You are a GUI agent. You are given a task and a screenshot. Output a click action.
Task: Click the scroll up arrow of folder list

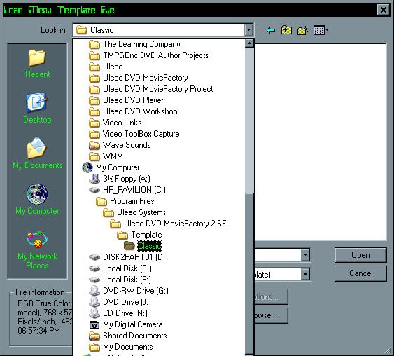[249, 43]
